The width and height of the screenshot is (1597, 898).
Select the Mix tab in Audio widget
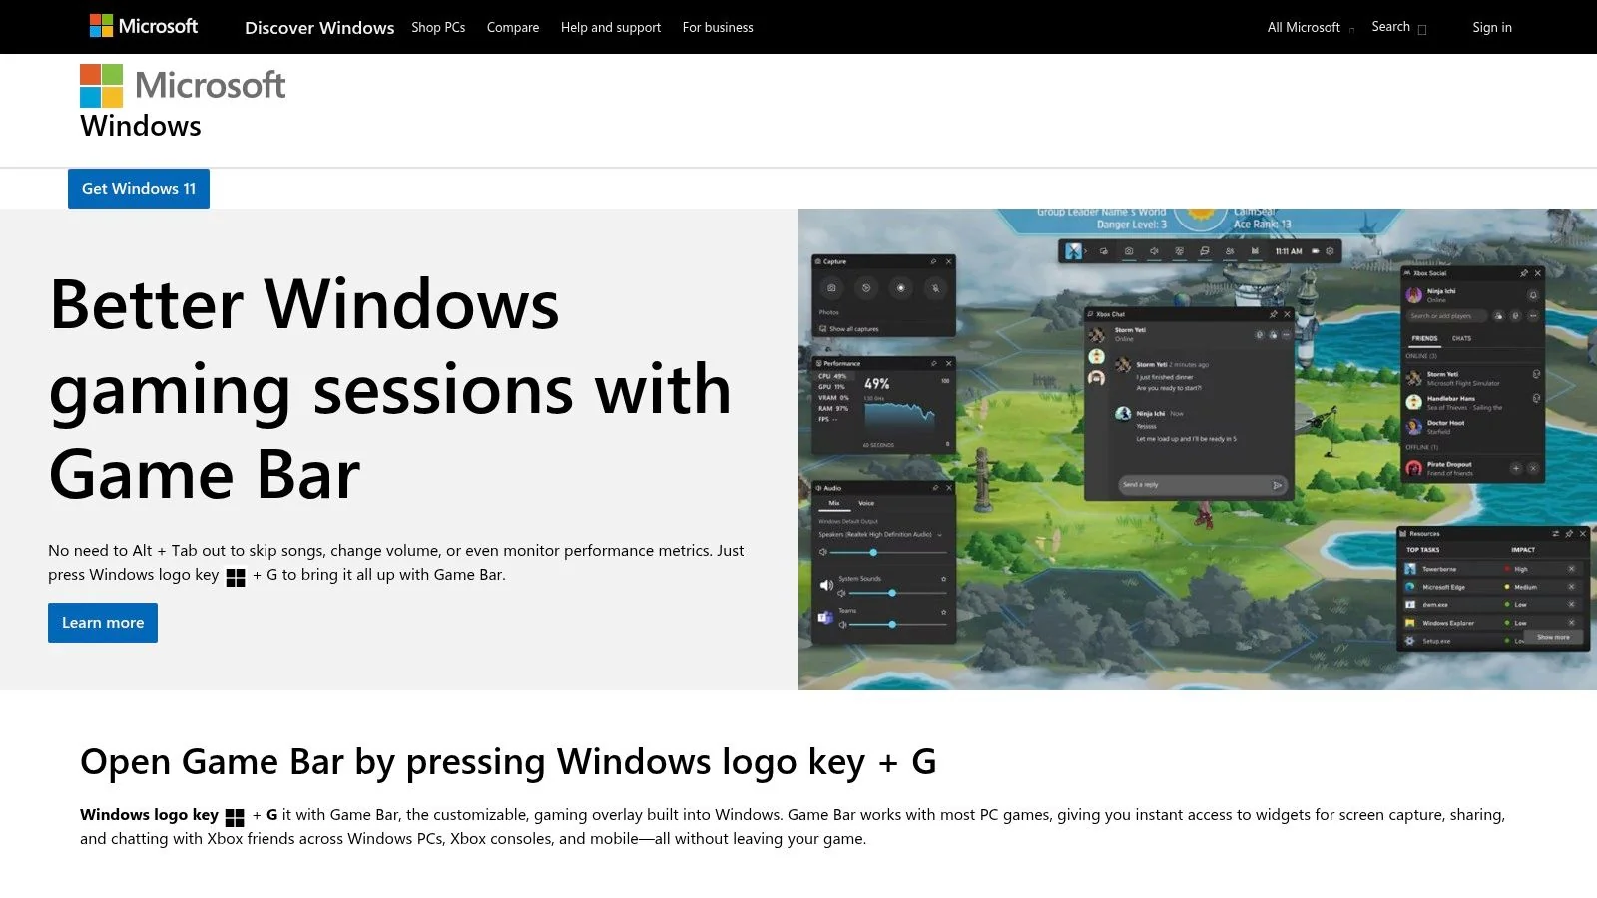click(x=834, y=503)
